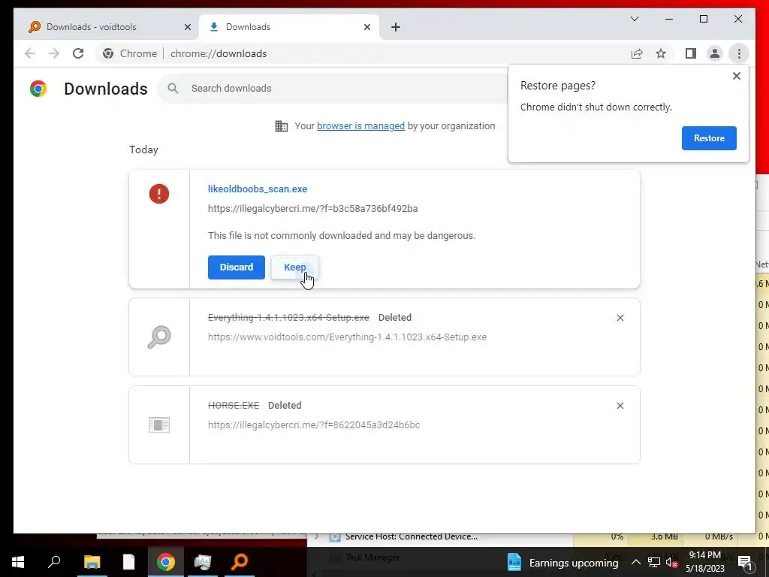Open Earnings upcoming news widget
This screenshot has height=577, width=769.
coord(562,562)
